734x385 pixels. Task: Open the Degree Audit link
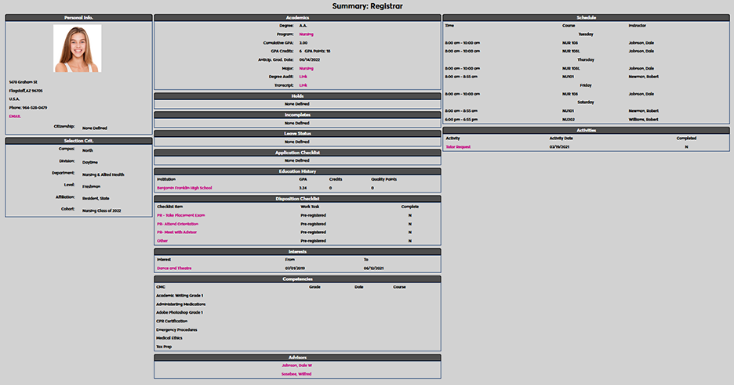303,77
